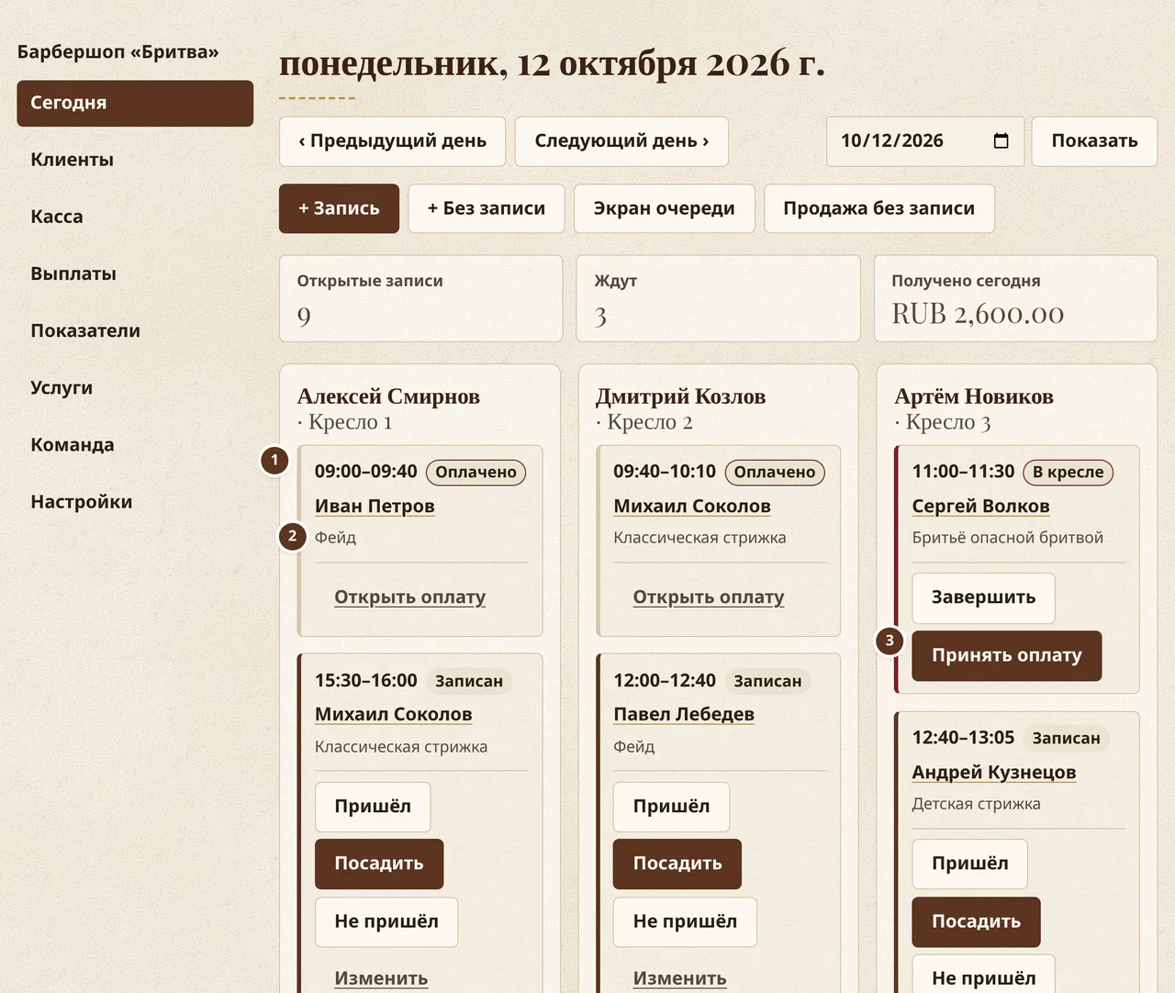Click the Записан badge at 12:40–13:05
Image resolution: width=1175 pixels, height=993 pixels.
click(1066, 738)
